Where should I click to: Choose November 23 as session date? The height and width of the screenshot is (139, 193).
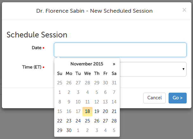(69, 121)
